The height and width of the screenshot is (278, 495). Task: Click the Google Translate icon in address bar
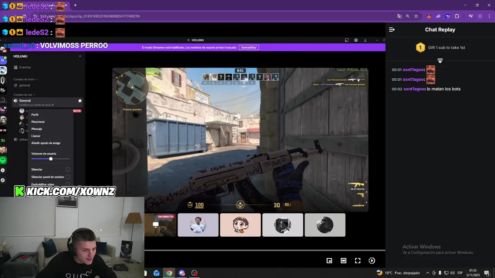[399, 16]
